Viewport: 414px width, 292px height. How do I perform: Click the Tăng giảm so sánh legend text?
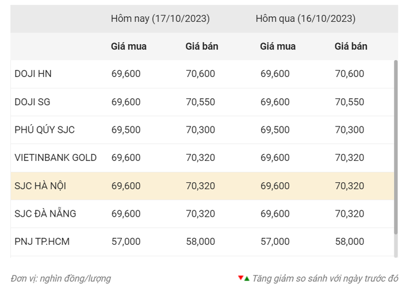(x=325, y=279)
